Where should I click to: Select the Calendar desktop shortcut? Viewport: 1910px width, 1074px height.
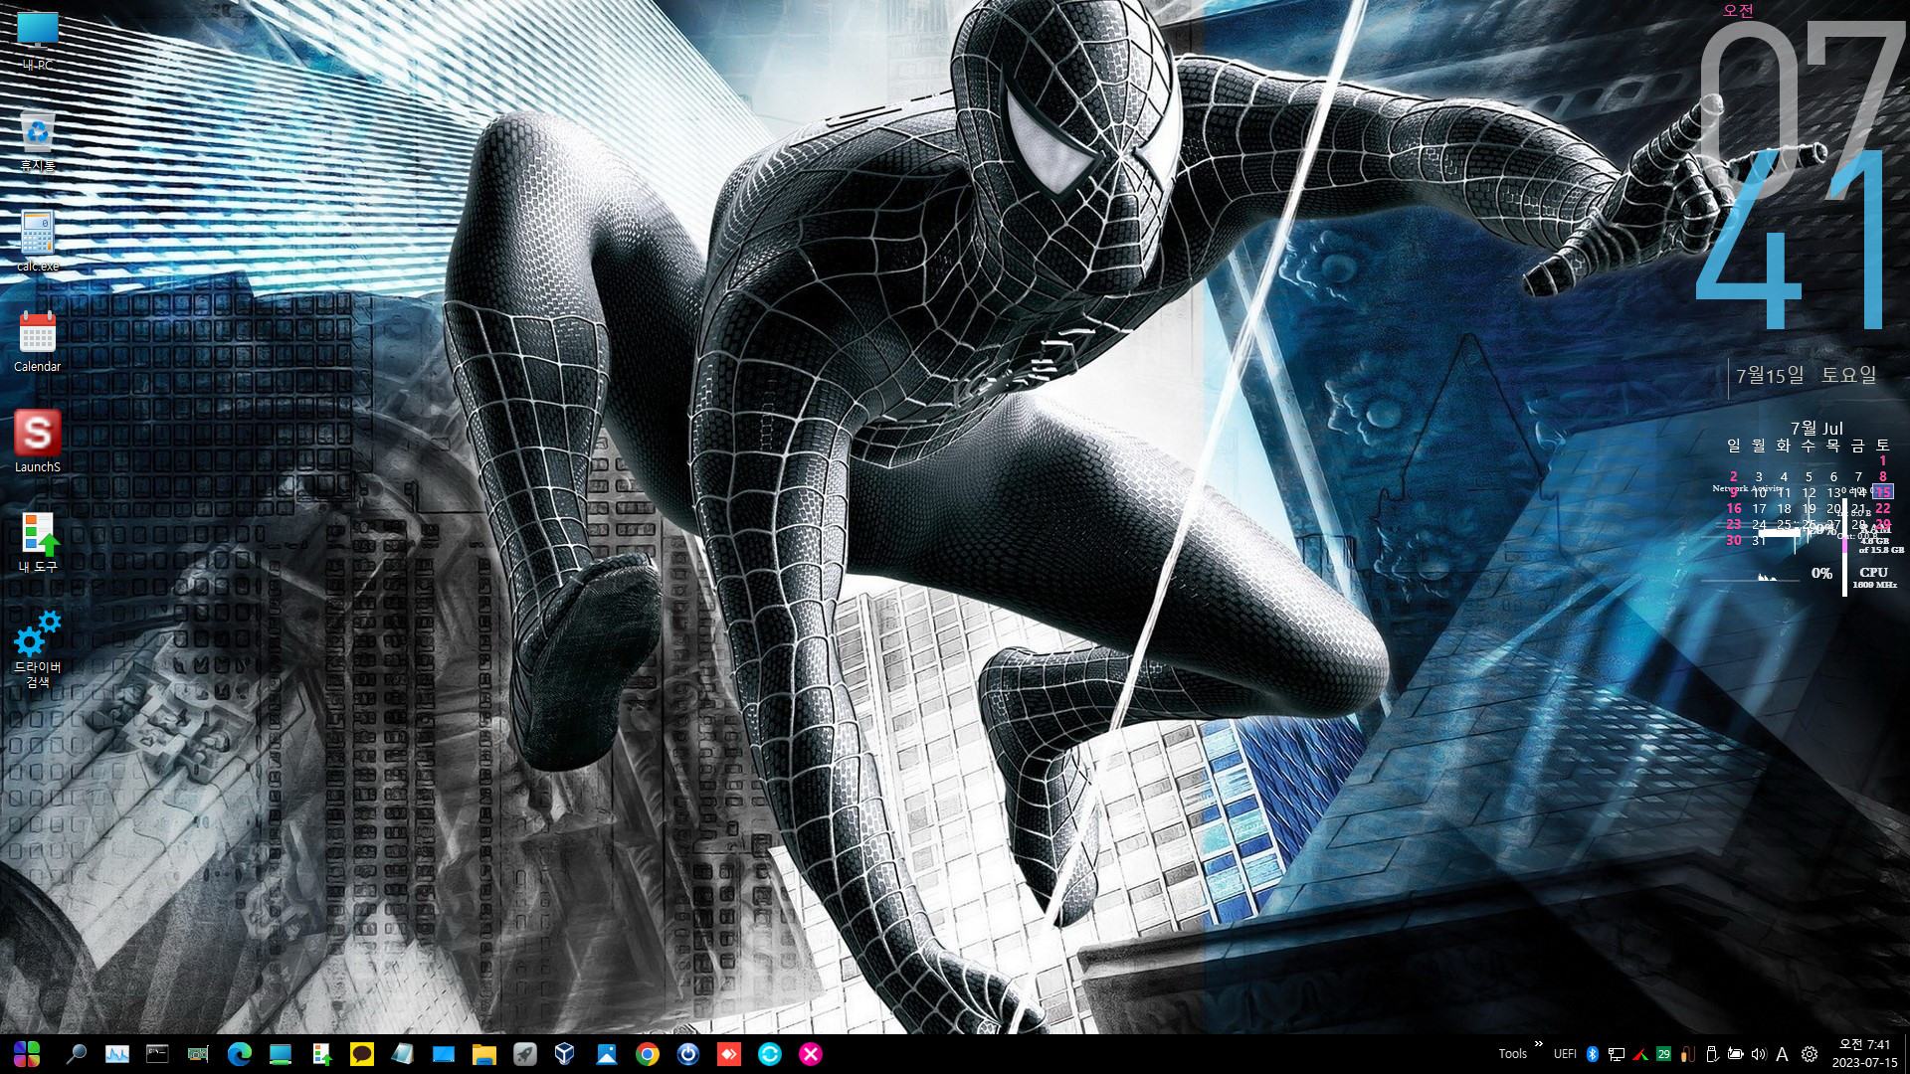click(38, 342)
